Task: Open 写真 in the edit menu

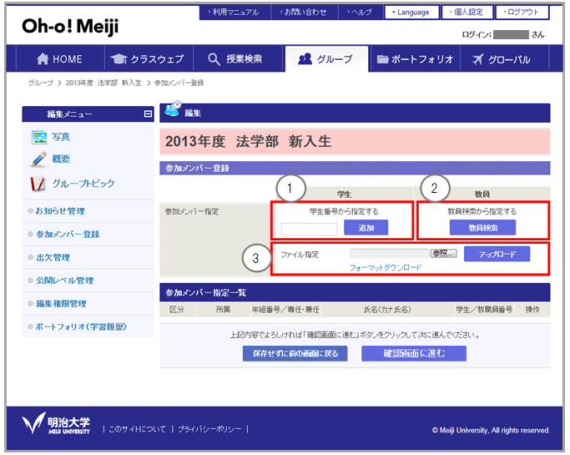Action: (61, 137)
